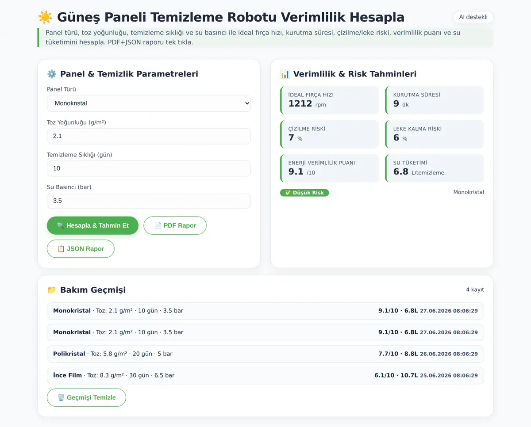This screenshot has width=531, height=427.
Task: Click the document icon on PDF Rapor
Action: pyautogui.click(x=158, y=225)
